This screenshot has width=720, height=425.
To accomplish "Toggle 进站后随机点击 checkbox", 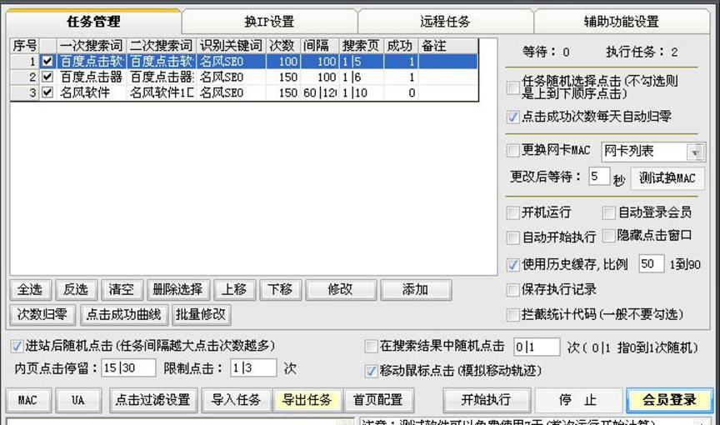I will (x=17, y=346).
